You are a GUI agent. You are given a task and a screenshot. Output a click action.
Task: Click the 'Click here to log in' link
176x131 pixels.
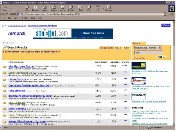[x=17, y=26]
